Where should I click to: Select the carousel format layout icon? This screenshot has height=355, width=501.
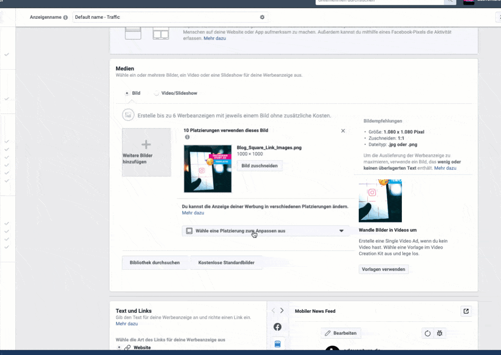161,34
